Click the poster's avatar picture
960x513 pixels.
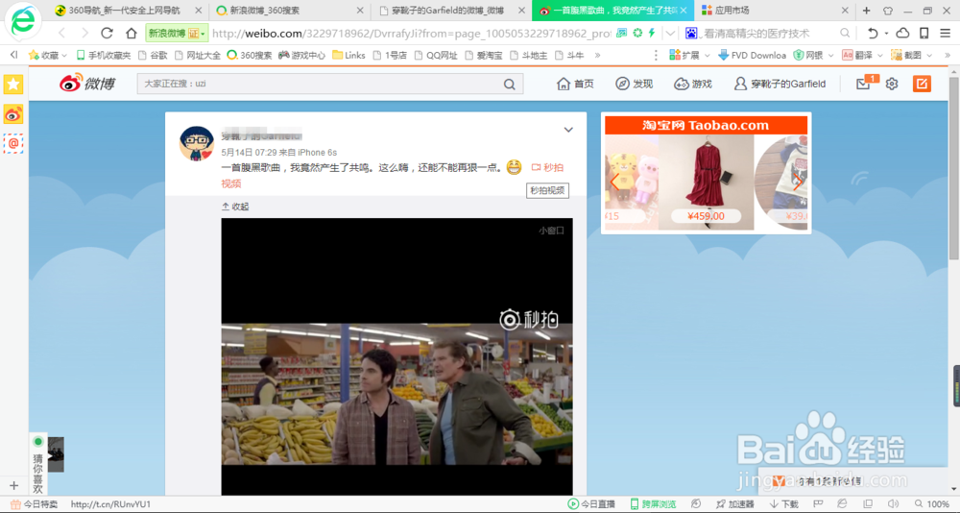197,143
